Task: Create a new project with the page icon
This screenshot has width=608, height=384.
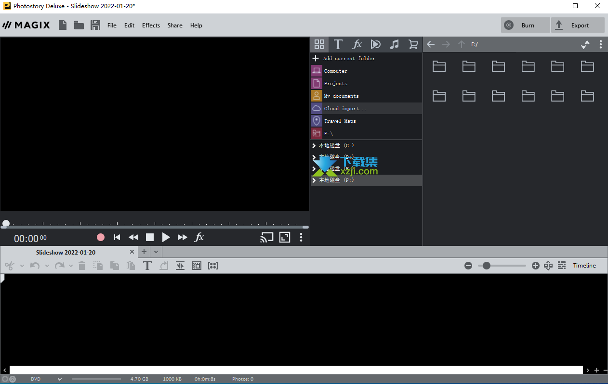Action: pyautogui.click(x=63, y=25)
